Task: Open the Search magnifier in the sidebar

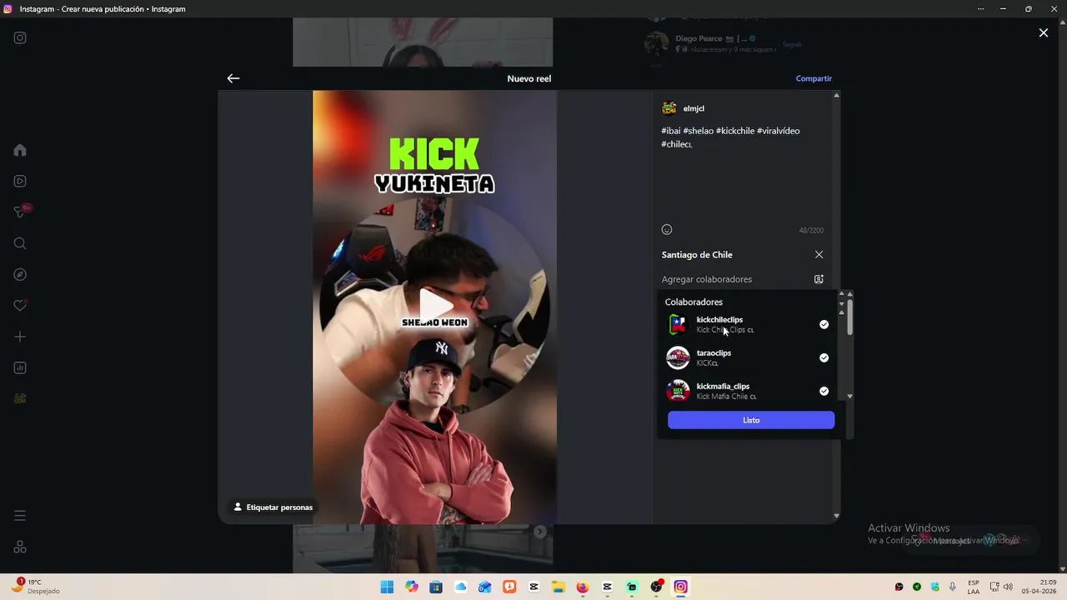Action: pyautogui.click(x=20, y=243)
